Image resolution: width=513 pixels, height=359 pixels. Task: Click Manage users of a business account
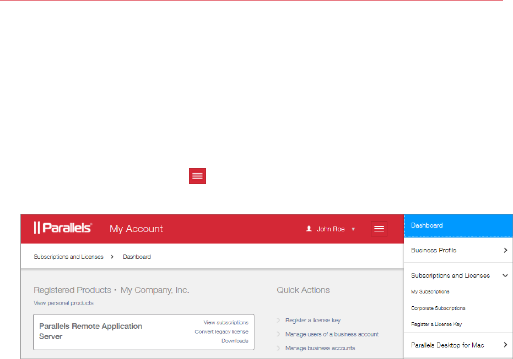click(332, 334)
